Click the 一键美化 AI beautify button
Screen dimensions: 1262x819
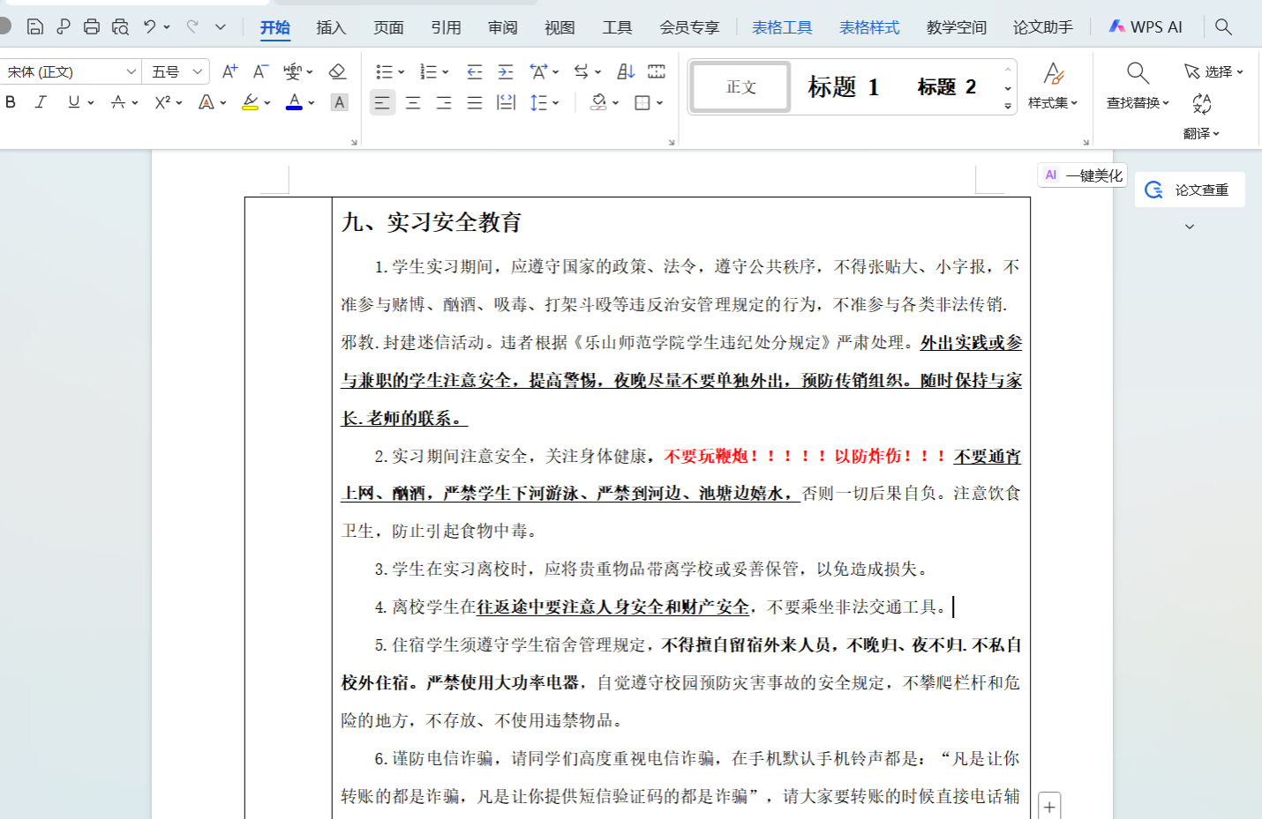1083,175
